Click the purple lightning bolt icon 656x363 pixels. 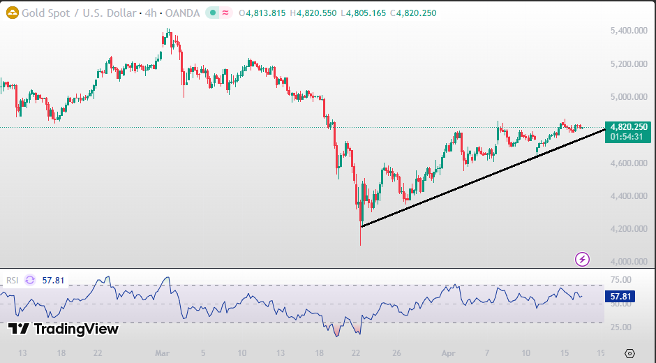[582, 259]
